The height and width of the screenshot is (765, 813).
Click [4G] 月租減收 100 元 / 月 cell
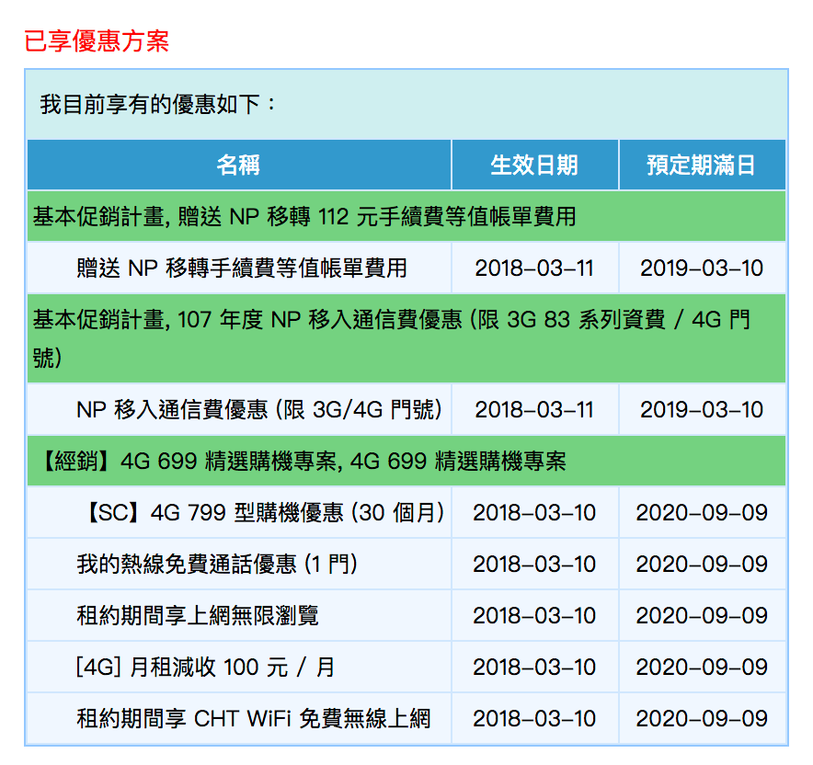click(x=239, y=667)
